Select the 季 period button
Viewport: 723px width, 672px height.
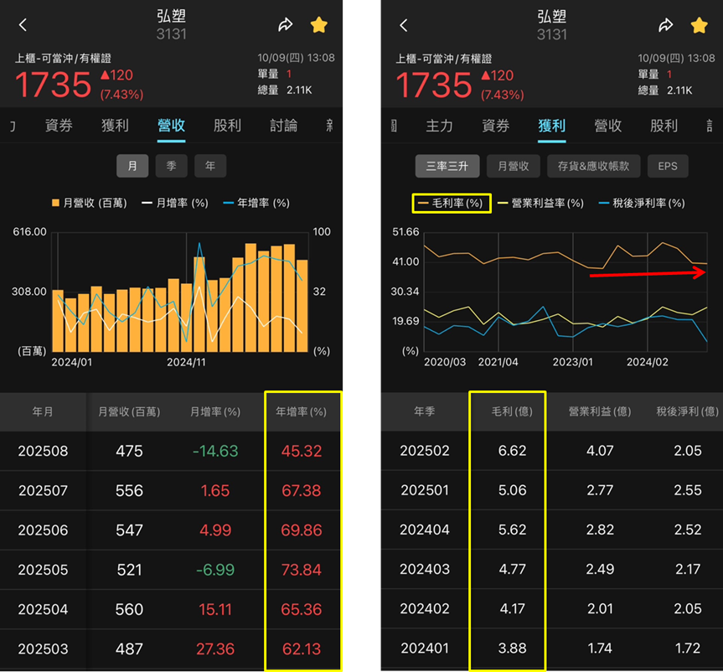pyautogui.click(x=171, y=166)
